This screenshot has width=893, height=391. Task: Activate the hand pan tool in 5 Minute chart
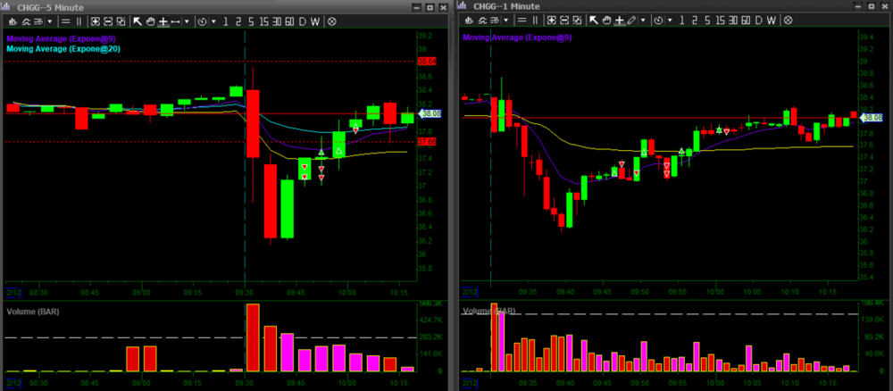[150, 21]
